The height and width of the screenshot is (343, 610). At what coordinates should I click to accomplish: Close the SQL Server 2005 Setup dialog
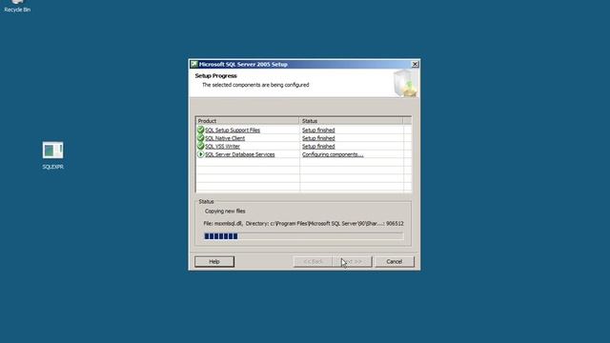pos(415,64)
